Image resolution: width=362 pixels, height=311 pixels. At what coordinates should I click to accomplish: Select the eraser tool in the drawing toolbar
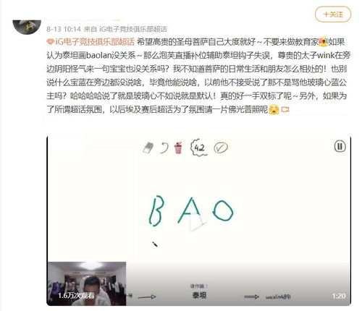(148, 148)
